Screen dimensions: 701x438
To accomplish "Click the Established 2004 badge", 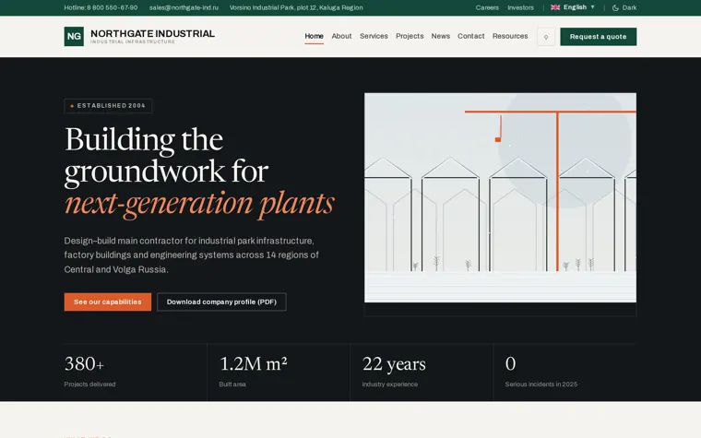I will click(x=108, y=106).
